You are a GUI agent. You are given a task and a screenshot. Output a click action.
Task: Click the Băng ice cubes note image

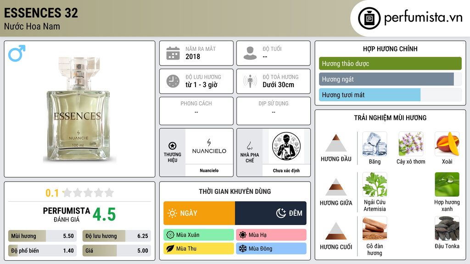click(375, 144)
